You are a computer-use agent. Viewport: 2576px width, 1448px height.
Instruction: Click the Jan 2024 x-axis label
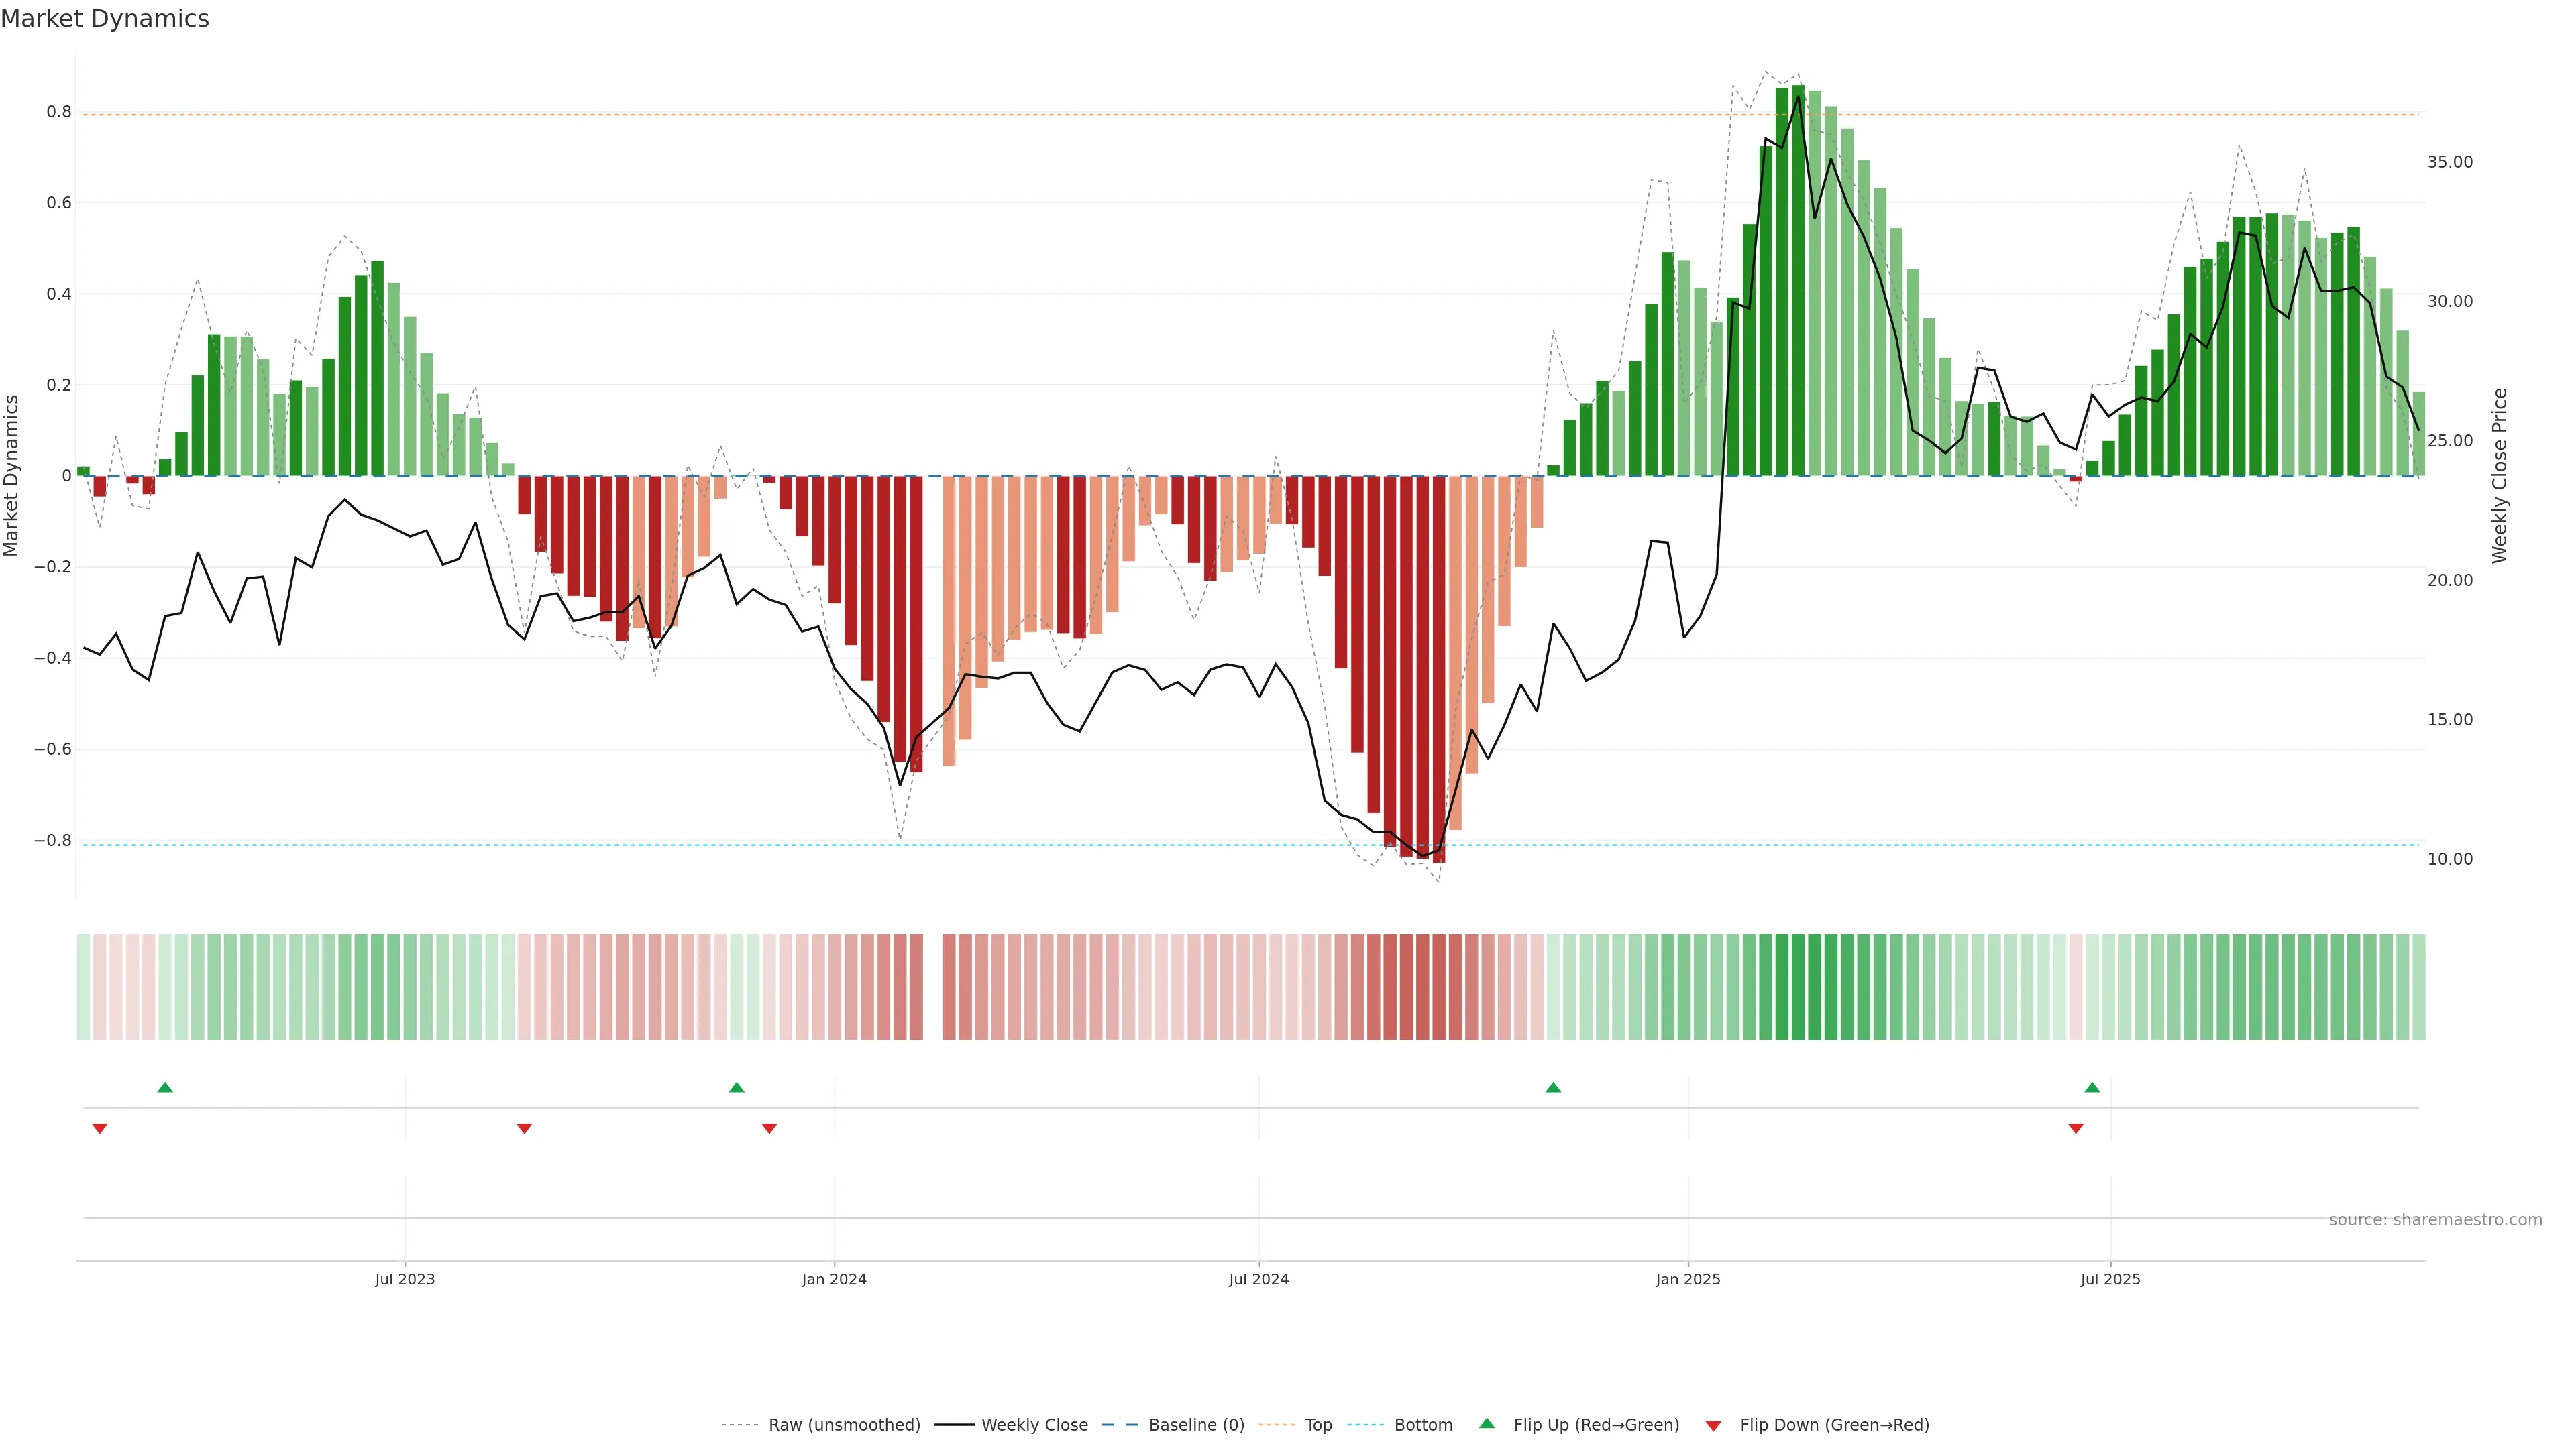pyautogui.click(x=834, y=1279)
